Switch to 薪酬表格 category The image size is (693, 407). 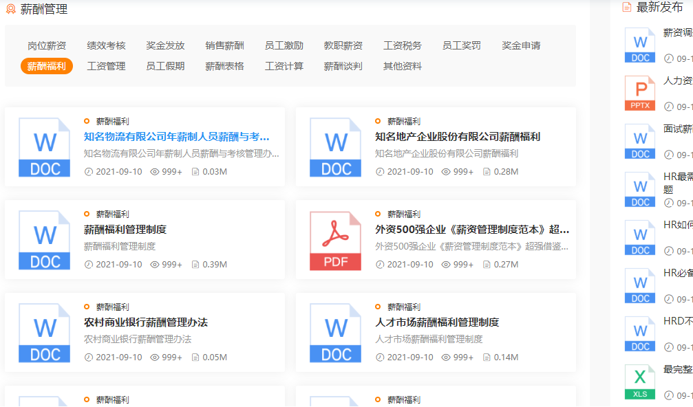[x=224, y=66]
